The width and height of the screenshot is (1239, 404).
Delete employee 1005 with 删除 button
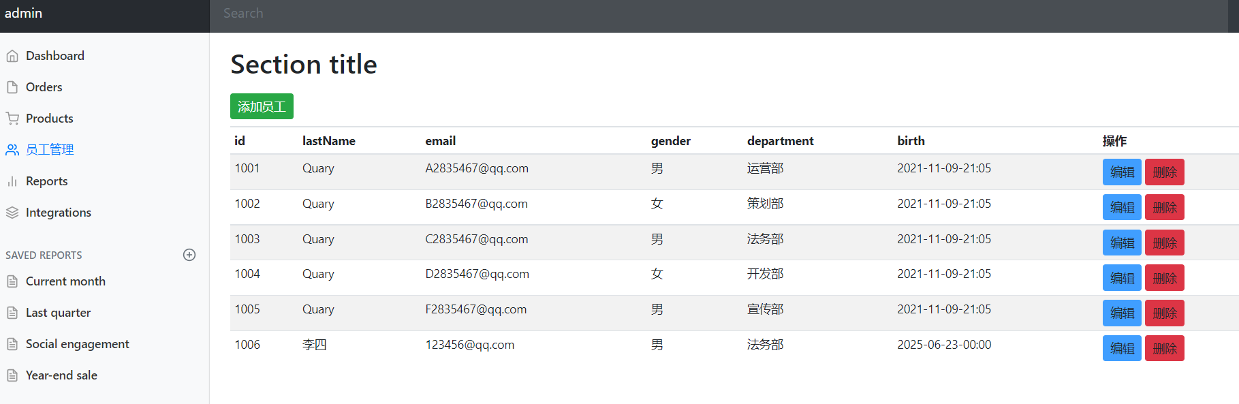pos(1164,313)
